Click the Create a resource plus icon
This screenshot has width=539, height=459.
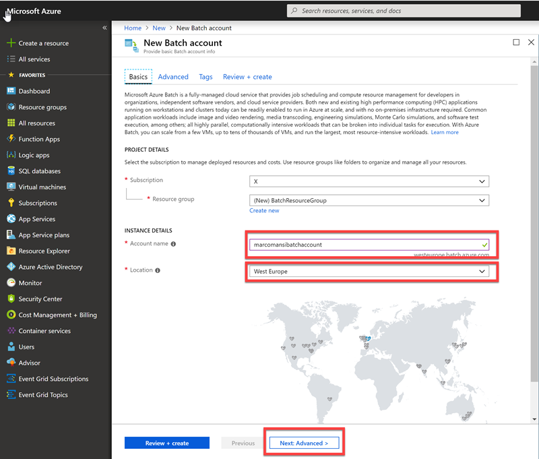11,43
